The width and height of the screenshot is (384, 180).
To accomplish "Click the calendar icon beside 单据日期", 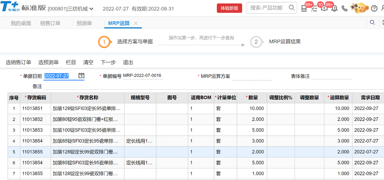I will click(81, 76).
